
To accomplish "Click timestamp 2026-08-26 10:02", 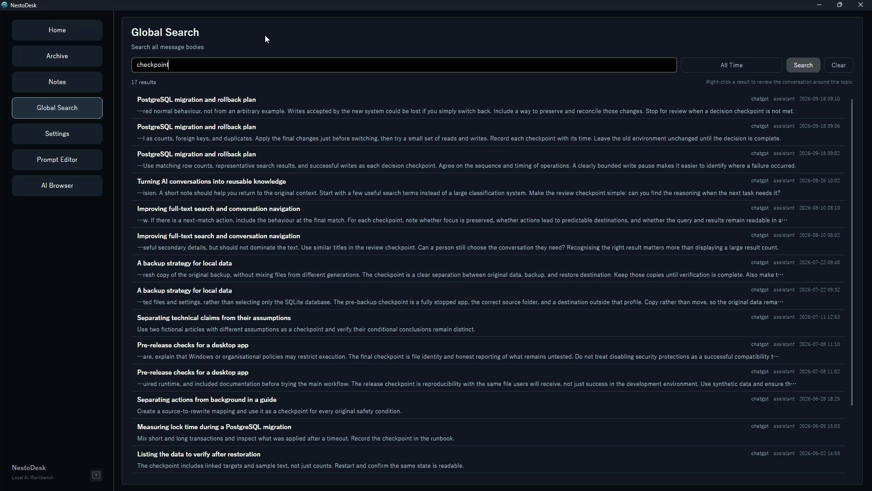I will 819,181.
